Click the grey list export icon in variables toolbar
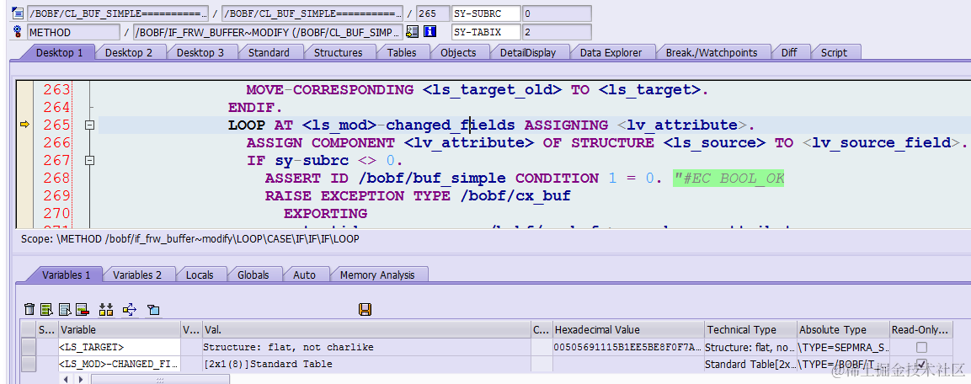 click(64, 309)
